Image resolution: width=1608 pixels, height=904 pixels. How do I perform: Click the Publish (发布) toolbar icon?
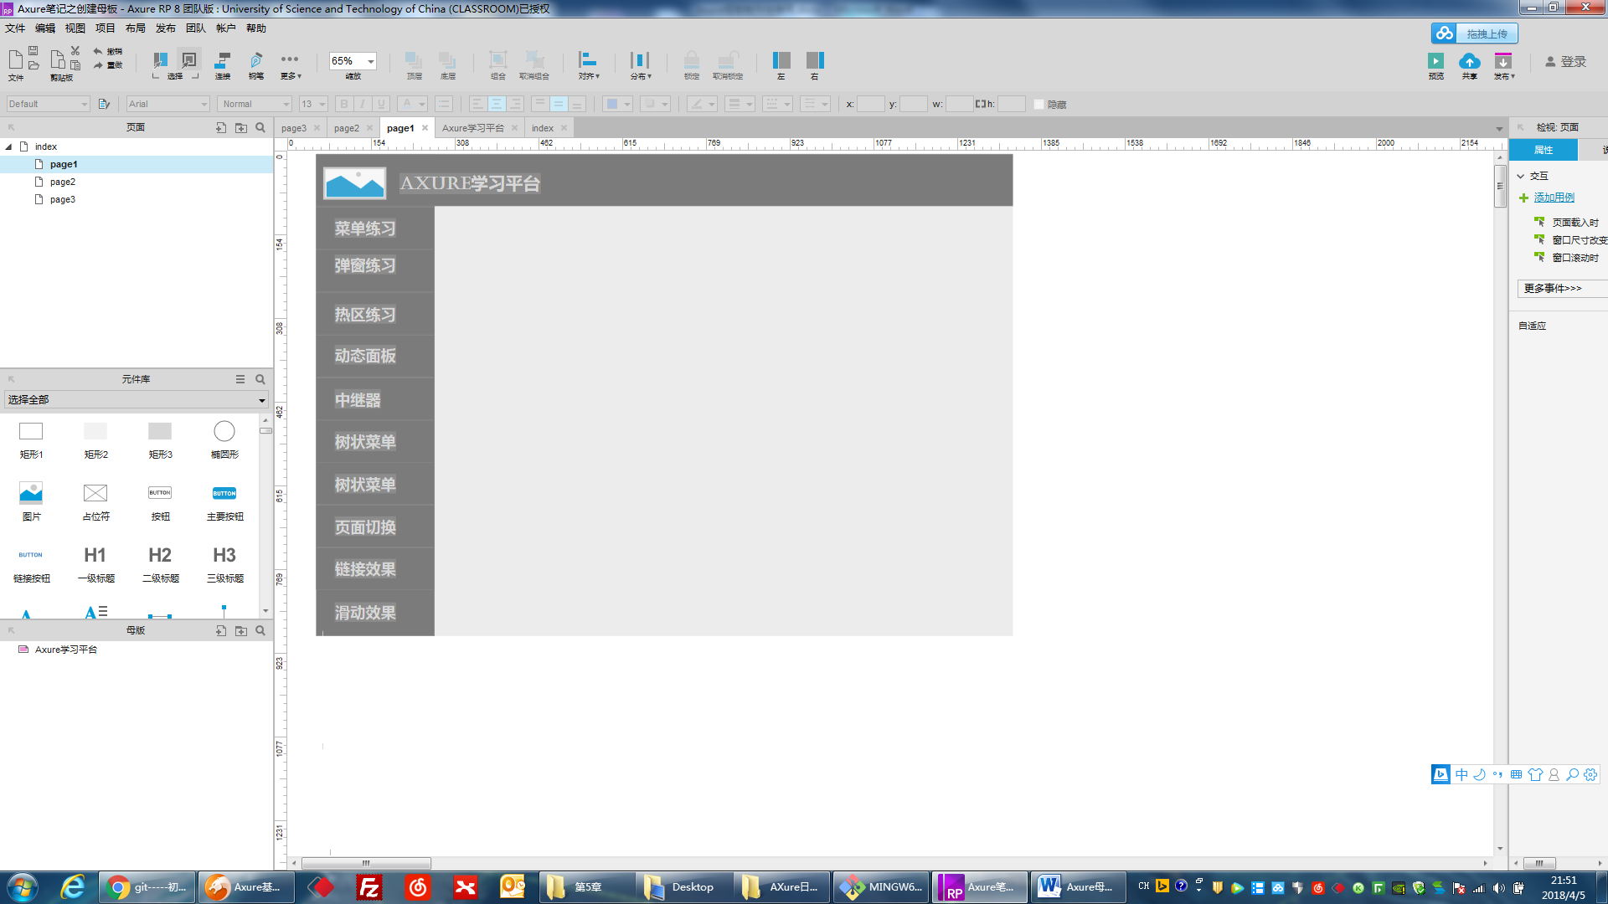[x=1503, y=61]
